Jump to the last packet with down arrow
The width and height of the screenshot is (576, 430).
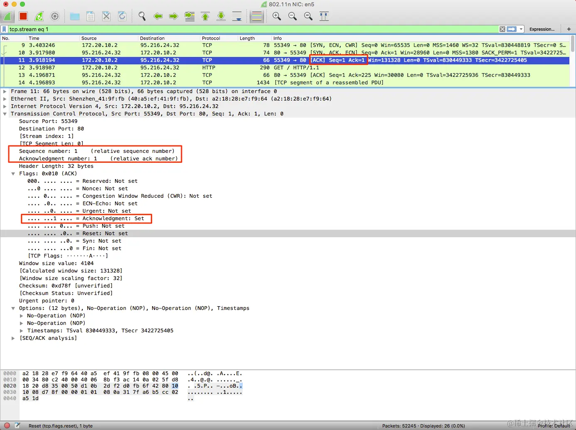pyautogui.click(x=221, y=16)
